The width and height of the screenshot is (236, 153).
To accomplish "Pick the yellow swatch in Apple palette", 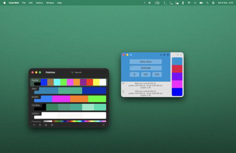I will click(96, 82).
